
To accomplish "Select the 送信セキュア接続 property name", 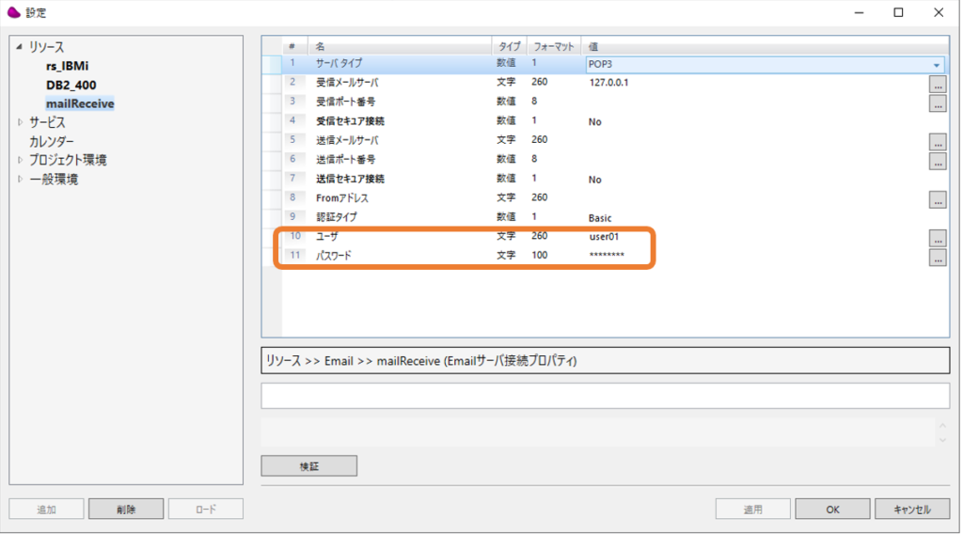I will [350, 179].
